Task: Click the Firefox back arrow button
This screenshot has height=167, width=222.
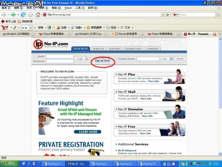Action: click(4, 15)
